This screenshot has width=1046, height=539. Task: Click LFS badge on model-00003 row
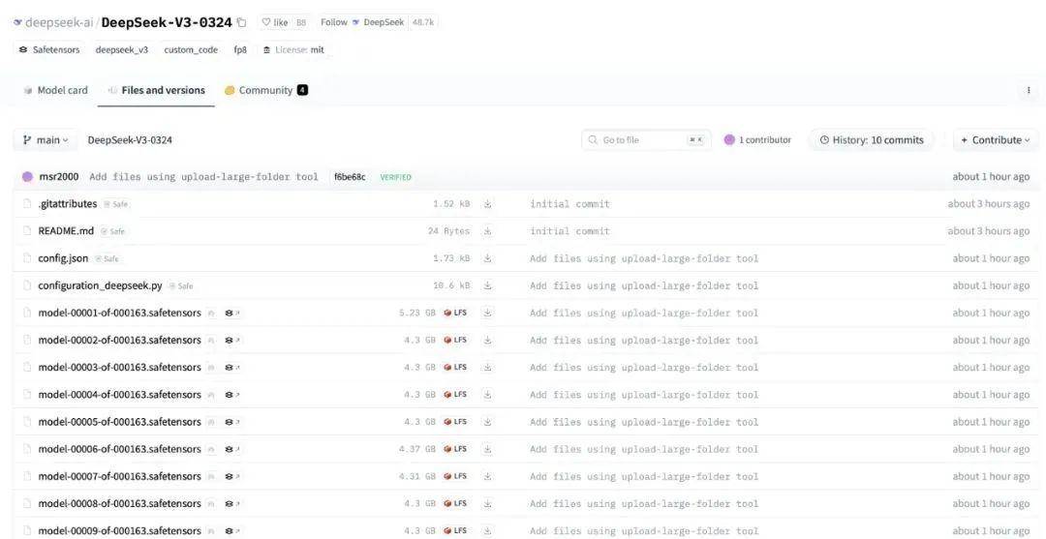pyautogui.click(x=455, y=367)
